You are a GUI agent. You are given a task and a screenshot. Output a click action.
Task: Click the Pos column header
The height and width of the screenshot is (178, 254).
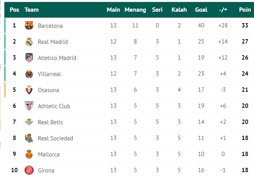pyautogui.click(x=15, y=10)
